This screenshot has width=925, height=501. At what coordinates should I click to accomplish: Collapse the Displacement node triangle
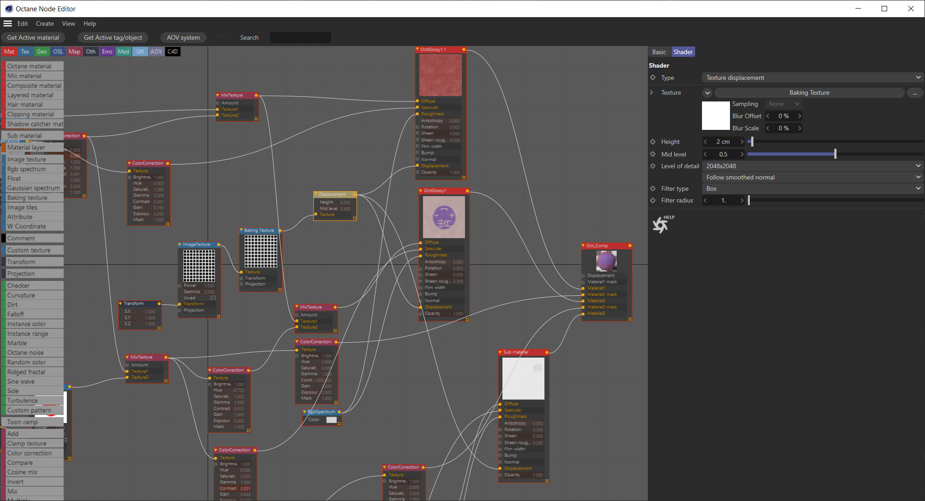[316, 194]
